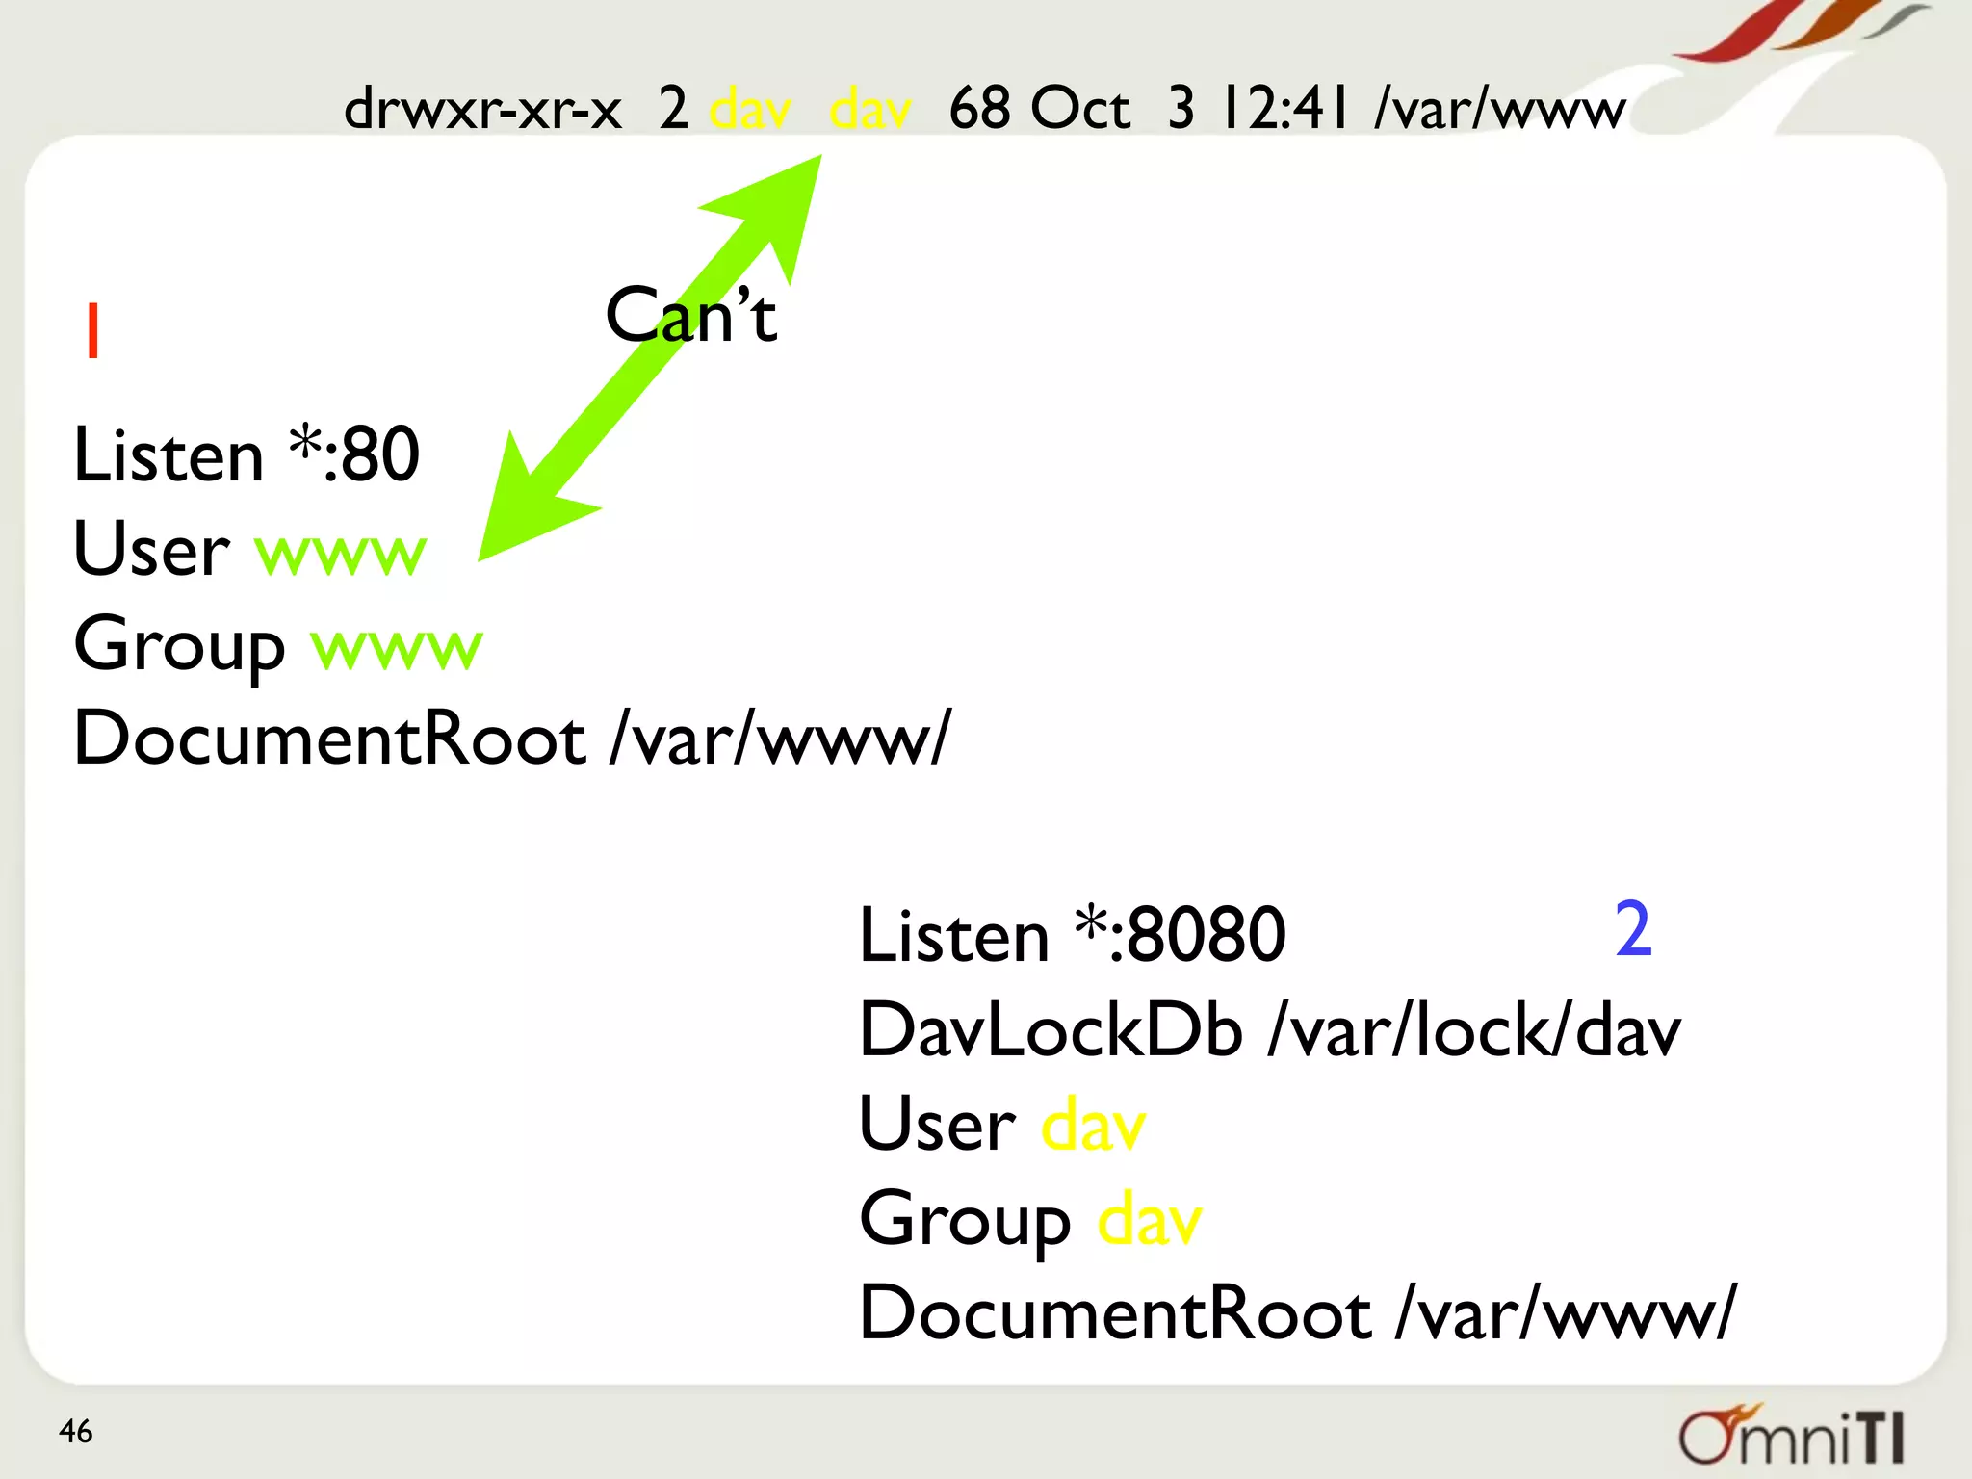The width and height of the screenshot is (1972, 1479).
Task: Click the lower-right 'DocumentRoot /var/www/' line
Action: click(x=1298, y=1312)
